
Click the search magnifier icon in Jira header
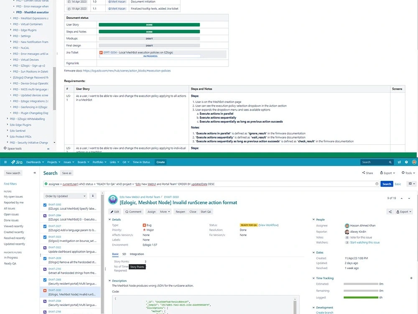pyautogui.click(x=390, y=162)
